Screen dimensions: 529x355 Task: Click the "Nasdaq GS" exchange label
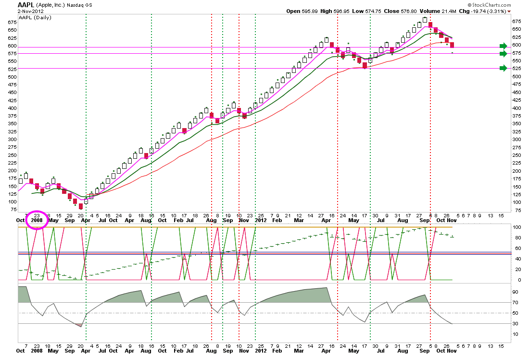coord(79,5)
